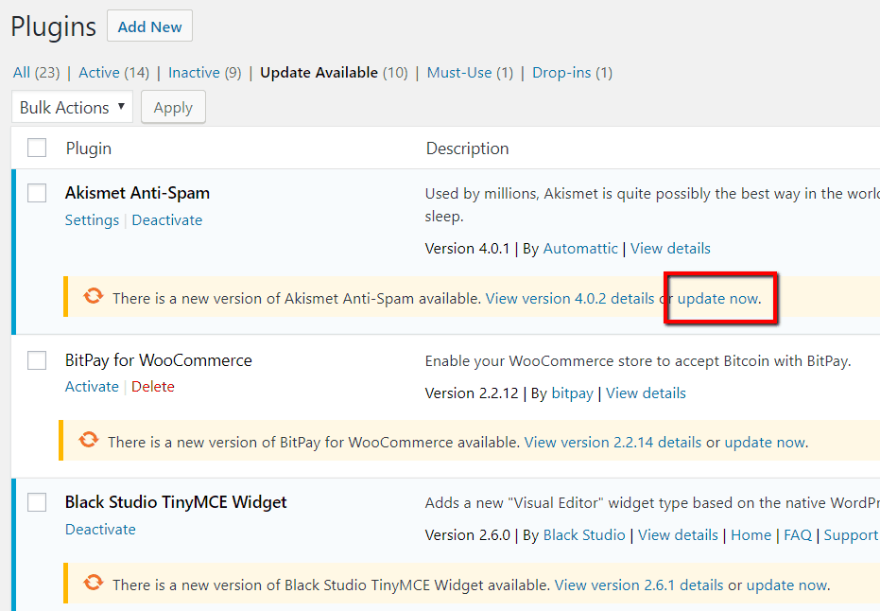
Task: Click the Version 4.0.1 text
Action: click(467, 248)
